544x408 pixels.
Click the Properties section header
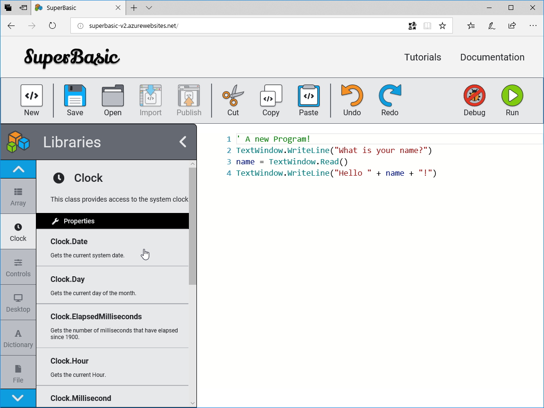112,221
